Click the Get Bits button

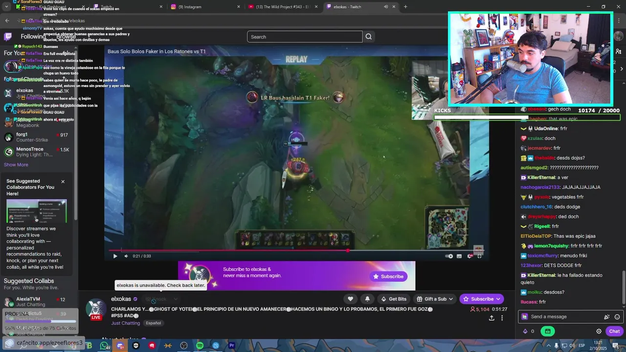(394, 299)
